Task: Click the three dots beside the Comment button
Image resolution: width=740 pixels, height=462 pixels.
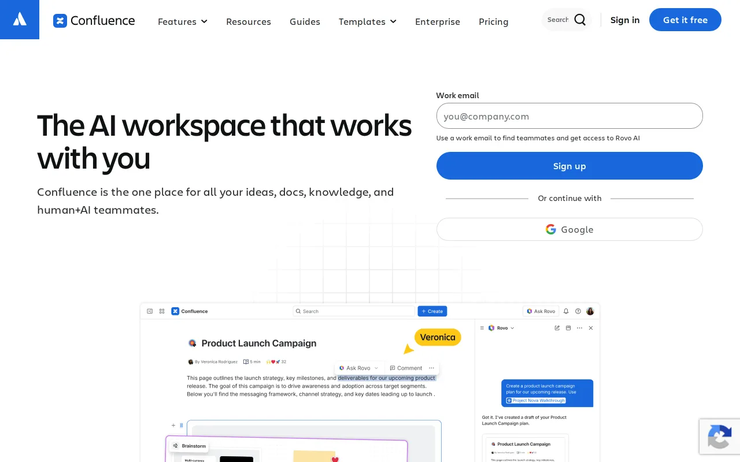Action: coord(431,368)
